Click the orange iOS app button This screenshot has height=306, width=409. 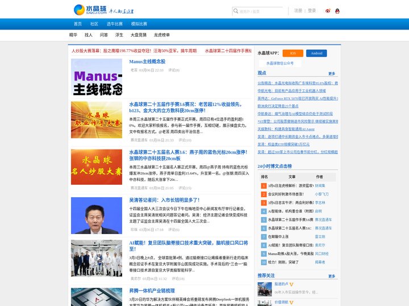(293, 53)
